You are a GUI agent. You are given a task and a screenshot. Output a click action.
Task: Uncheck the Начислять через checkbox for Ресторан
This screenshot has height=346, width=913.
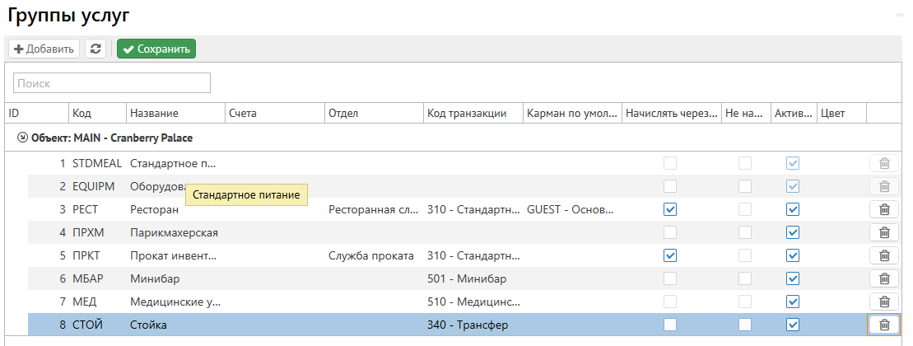671,209
